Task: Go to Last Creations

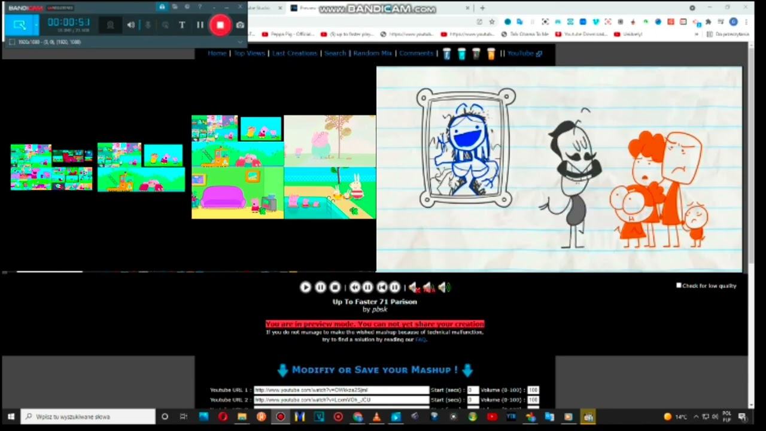Action: [294, 53]
